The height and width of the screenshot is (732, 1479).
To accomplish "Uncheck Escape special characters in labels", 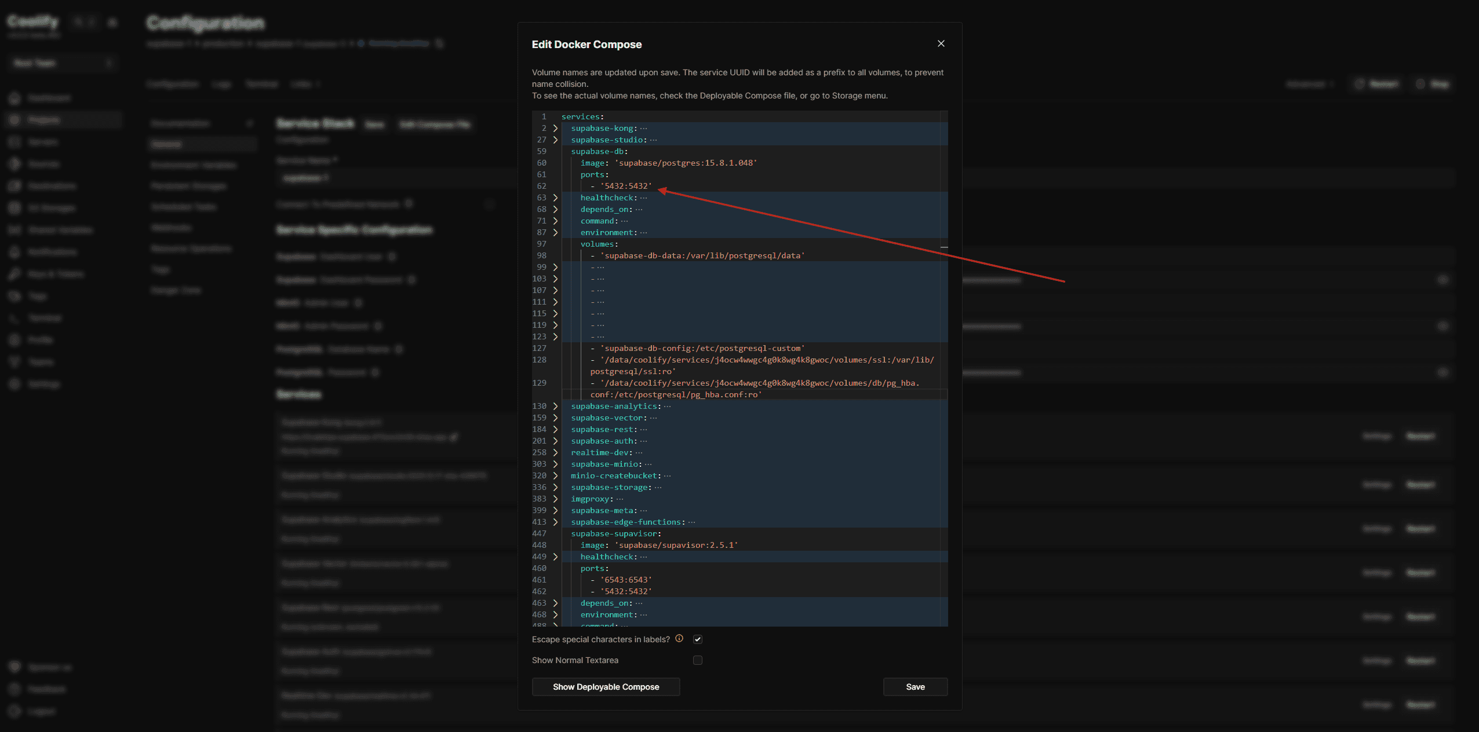I will point(698,639).
